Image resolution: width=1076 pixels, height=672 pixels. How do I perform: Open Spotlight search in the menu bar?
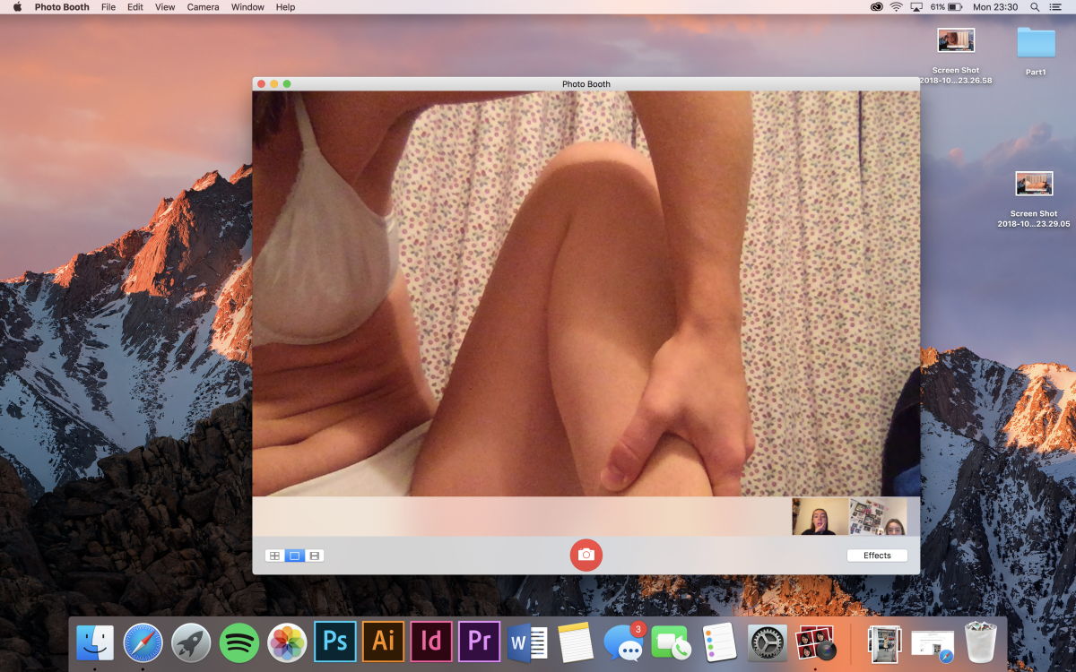pos(1035,7)
